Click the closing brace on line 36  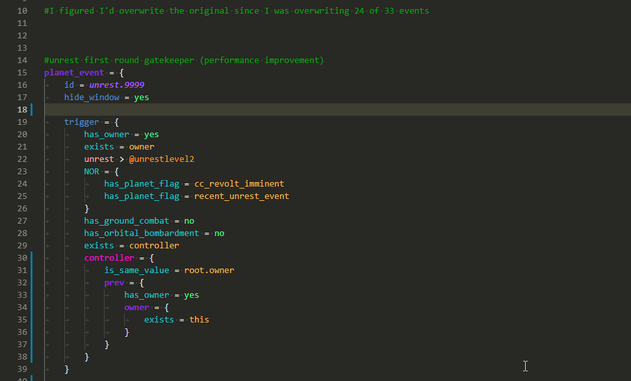[127, 332]
